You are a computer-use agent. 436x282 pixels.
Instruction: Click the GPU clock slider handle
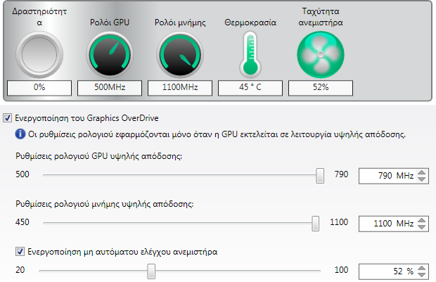pyautogui.click(x=320, y=176)
